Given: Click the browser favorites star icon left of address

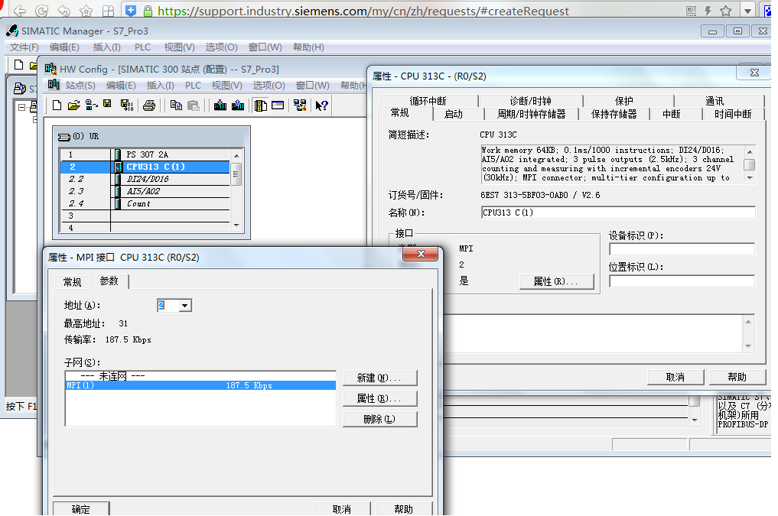Looking at the screenshot, I should (x=86, y=11).
